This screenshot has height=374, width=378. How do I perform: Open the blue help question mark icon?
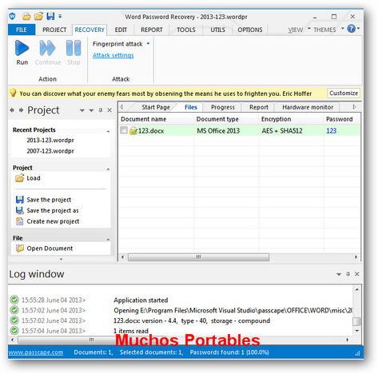point(352,29)
